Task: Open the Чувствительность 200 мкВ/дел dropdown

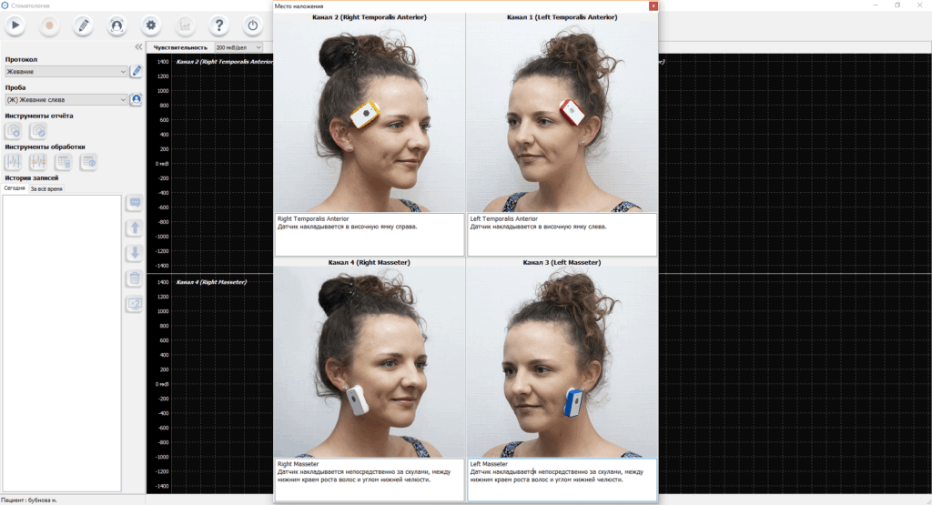Action: 238,47
